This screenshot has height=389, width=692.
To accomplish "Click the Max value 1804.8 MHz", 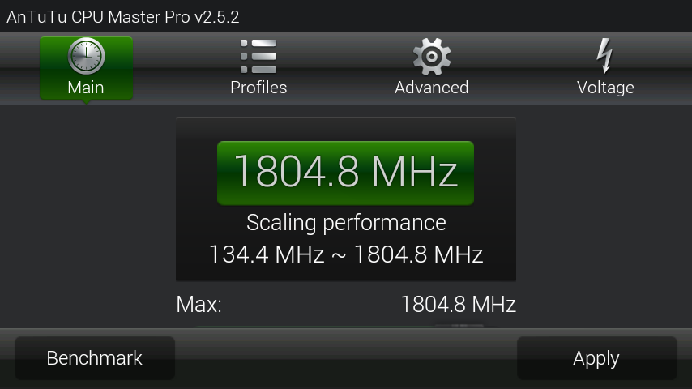I will [x=458, y=305].
